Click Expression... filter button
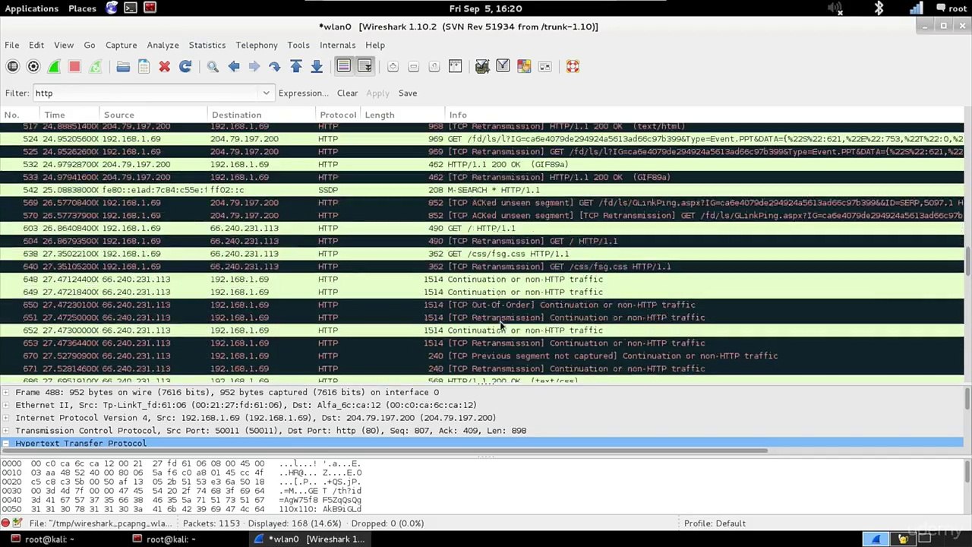 303,93
